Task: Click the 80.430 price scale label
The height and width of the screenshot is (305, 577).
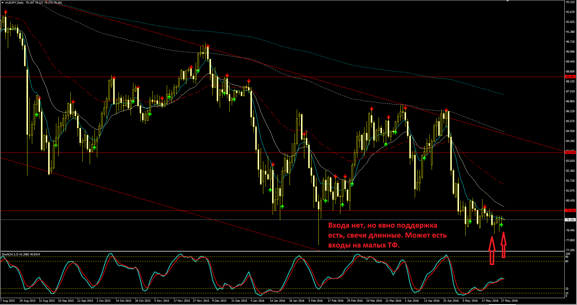Action: coord(570,201)
